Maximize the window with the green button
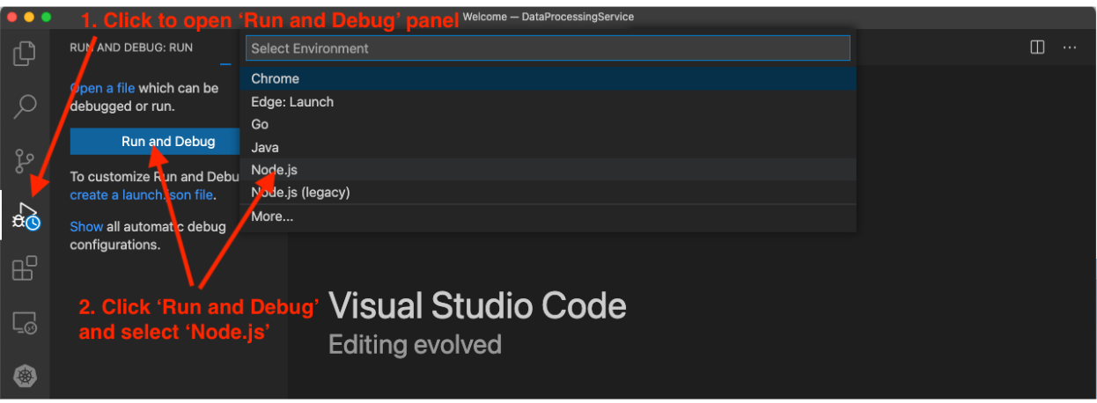 [x=47, y=17]
